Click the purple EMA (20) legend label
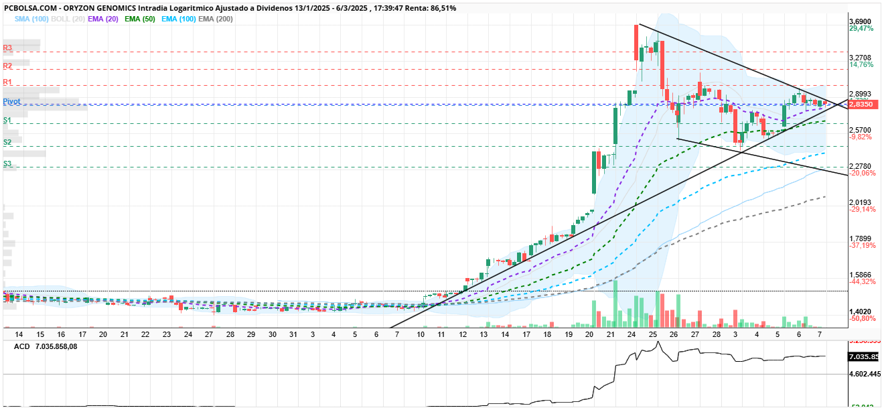The image size is (884, 410). pyautogui.click(x=104, y=19)
